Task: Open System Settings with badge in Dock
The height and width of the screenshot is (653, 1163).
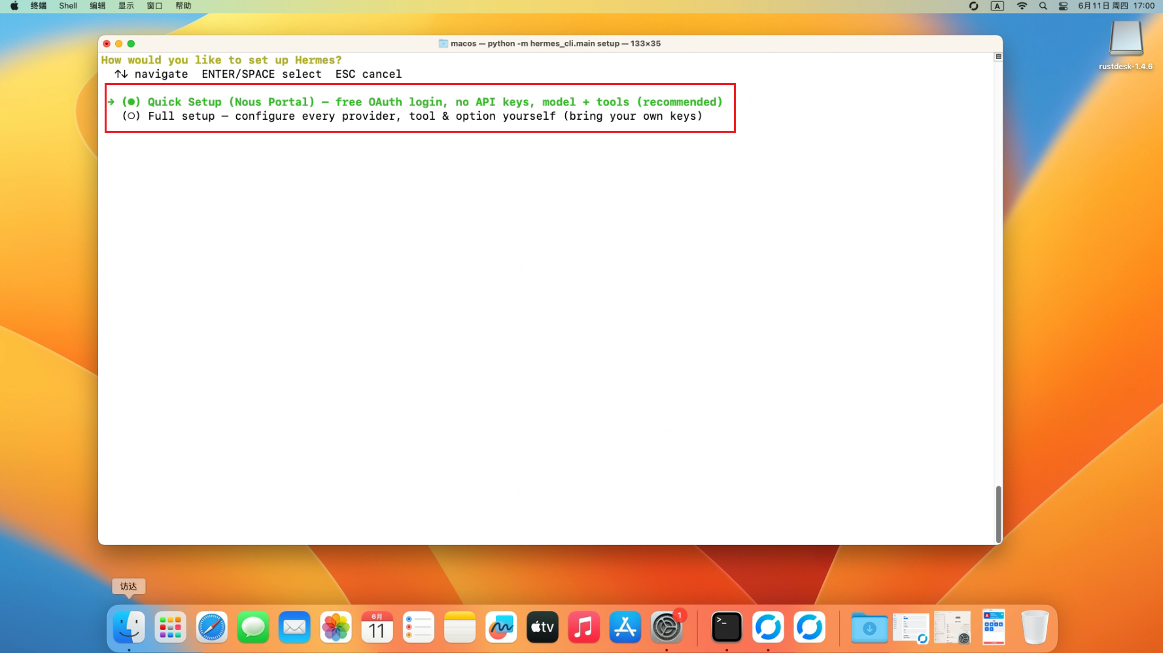Action: point(667,627)
